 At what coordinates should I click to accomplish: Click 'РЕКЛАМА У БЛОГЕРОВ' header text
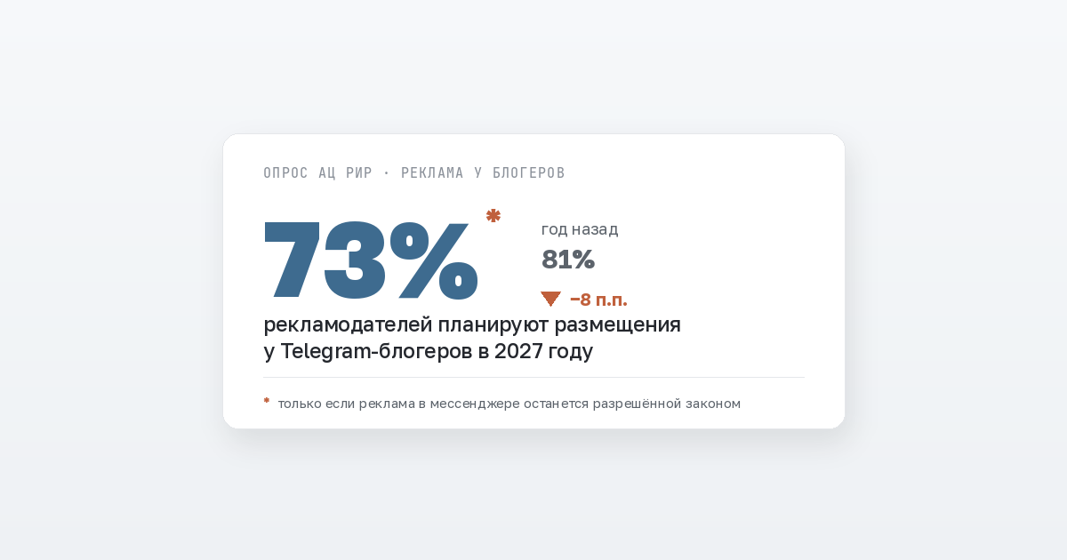(x=483, y=173)
